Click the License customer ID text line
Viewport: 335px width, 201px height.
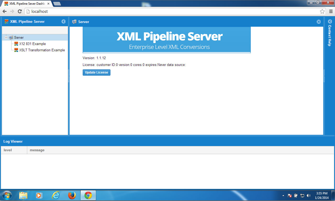(x=134, y=65)
